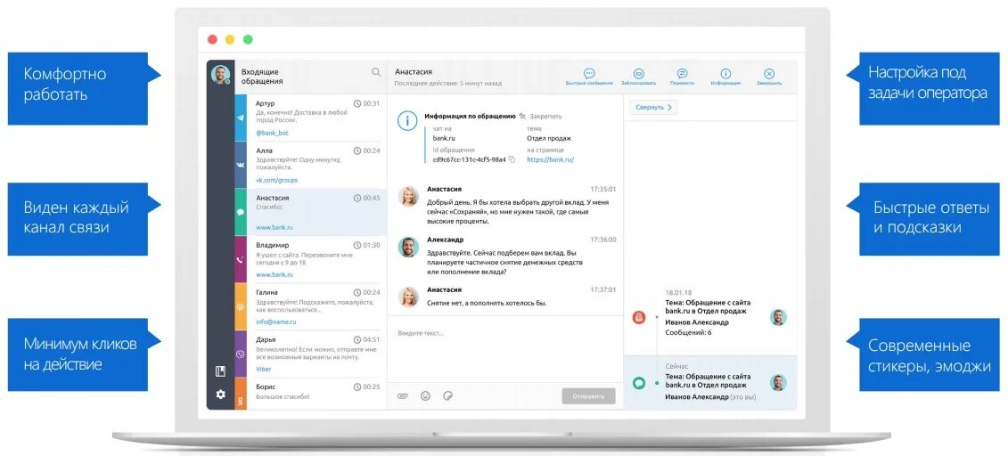Open the info@name.ru link
The image size is (1008, 456).
[275, 322]
